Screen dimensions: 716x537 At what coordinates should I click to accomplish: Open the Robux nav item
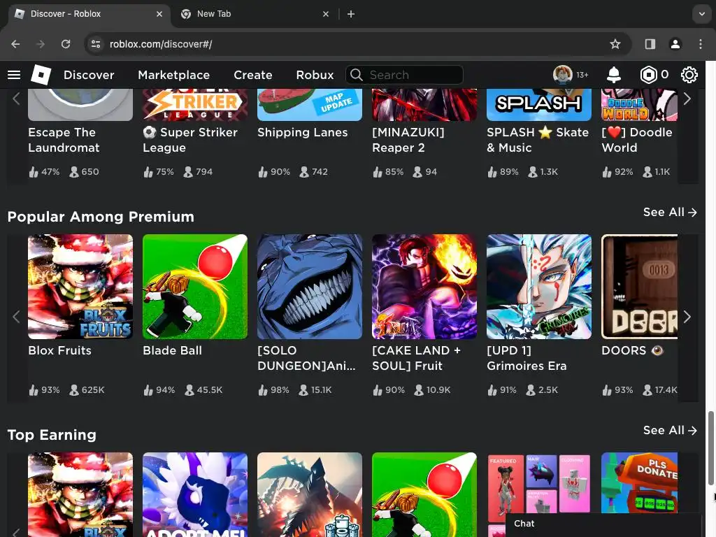click(x=315, y=74)
